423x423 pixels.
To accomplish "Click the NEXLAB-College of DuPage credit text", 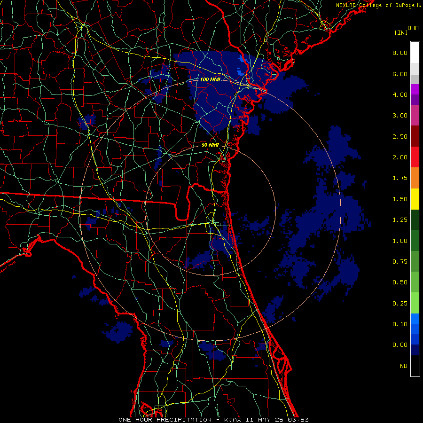I will pyautogui.click(x=375, y=5).
